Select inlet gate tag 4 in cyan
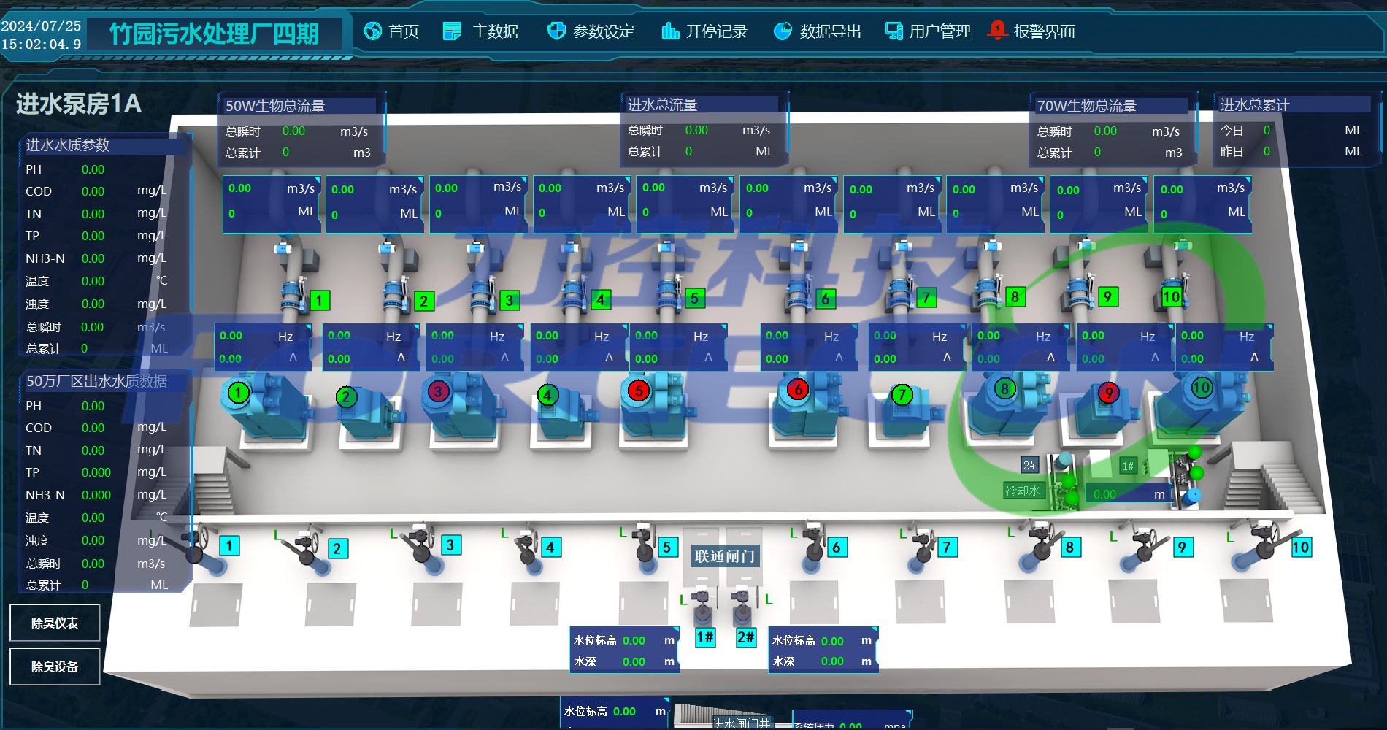Viewport: 1387px width, 730px height. pos(550,547)
